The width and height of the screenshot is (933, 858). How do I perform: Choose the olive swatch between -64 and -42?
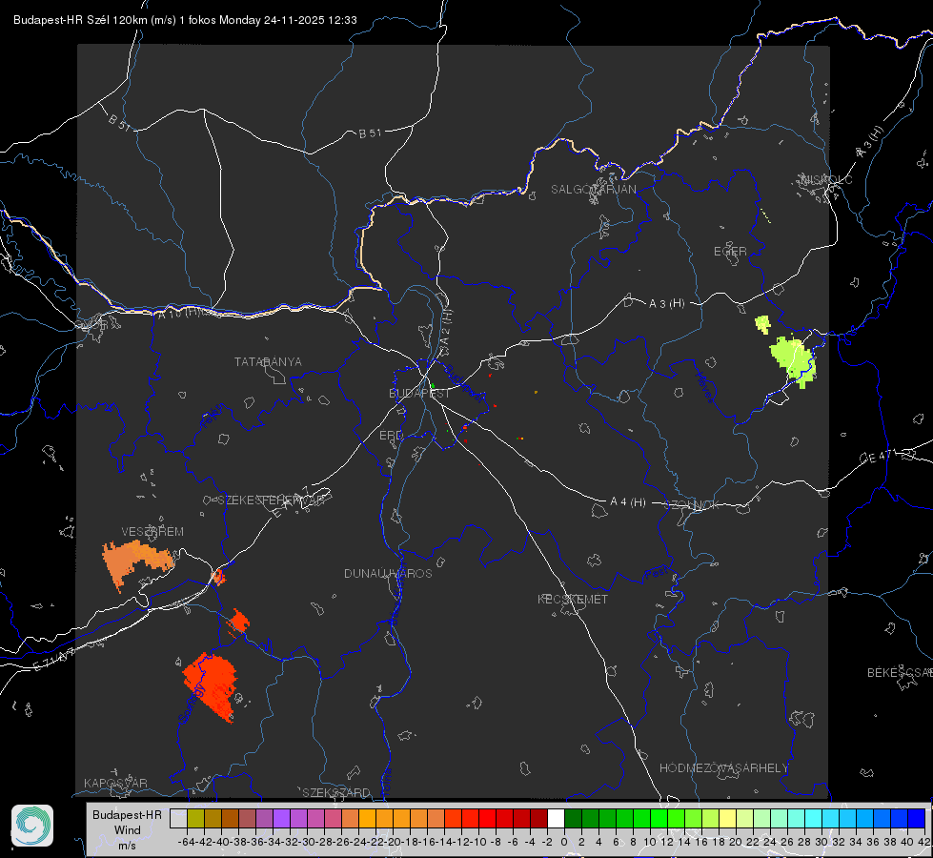pos(195,818)
